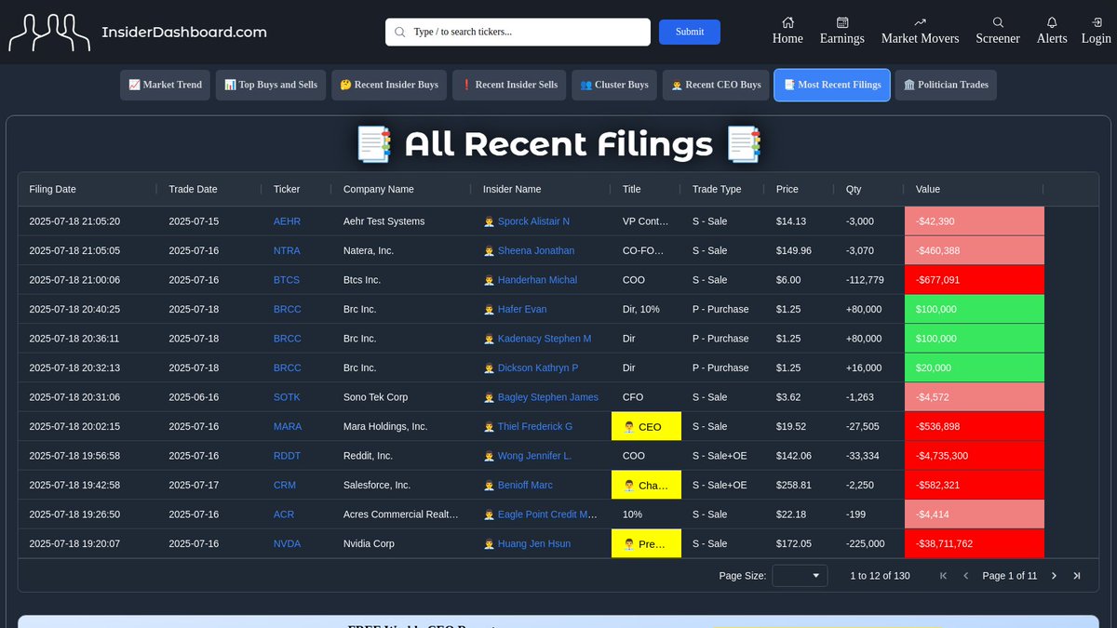Image resolution: width=1117 pixels, height=628 pixels.
Task: View insider Hafer Evan profile
Action: tap(522, 310)
